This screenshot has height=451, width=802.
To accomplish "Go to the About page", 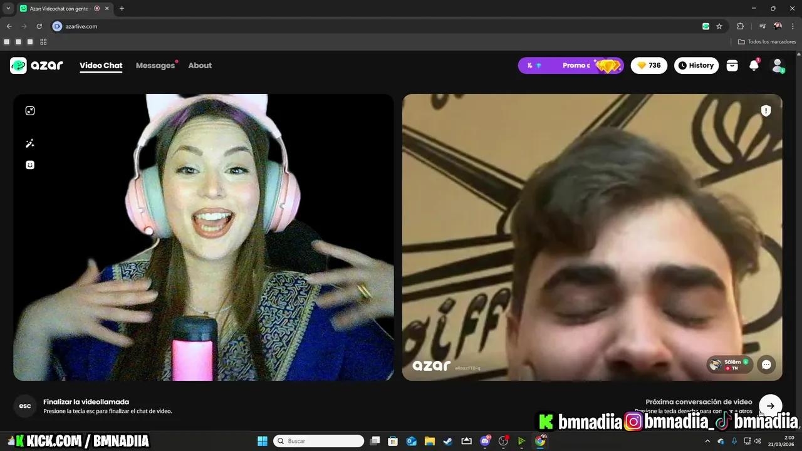I will coord(200,65).
